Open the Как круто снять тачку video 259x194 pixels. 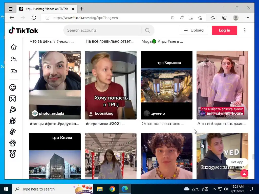click(x=222, y=156)
